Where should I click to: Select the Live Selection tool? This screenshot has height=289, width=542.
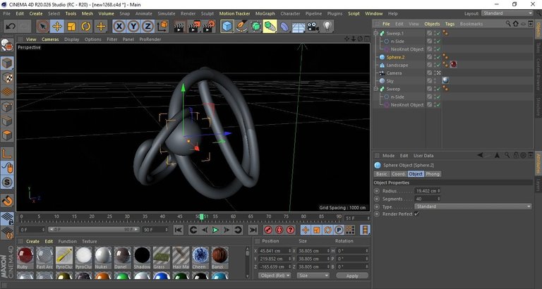42,27
